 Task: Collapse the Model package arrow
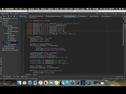(4, 33)
